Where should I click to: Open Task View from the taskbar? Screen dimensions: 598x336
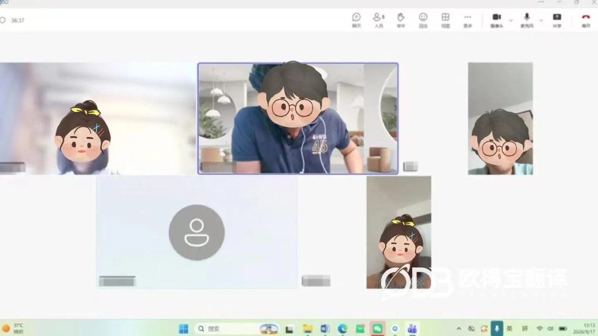point(289,329)
